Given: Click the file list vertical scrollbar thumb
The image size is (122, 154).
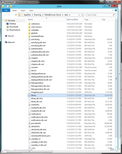Looking at the screenshot, I should pyautogui.click(x=116, y=78).
